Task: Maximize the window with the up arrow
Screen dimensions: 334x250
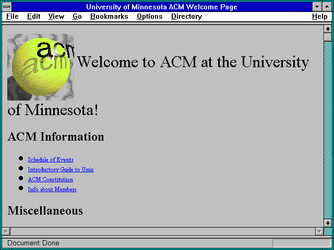Action: [327, 7]
